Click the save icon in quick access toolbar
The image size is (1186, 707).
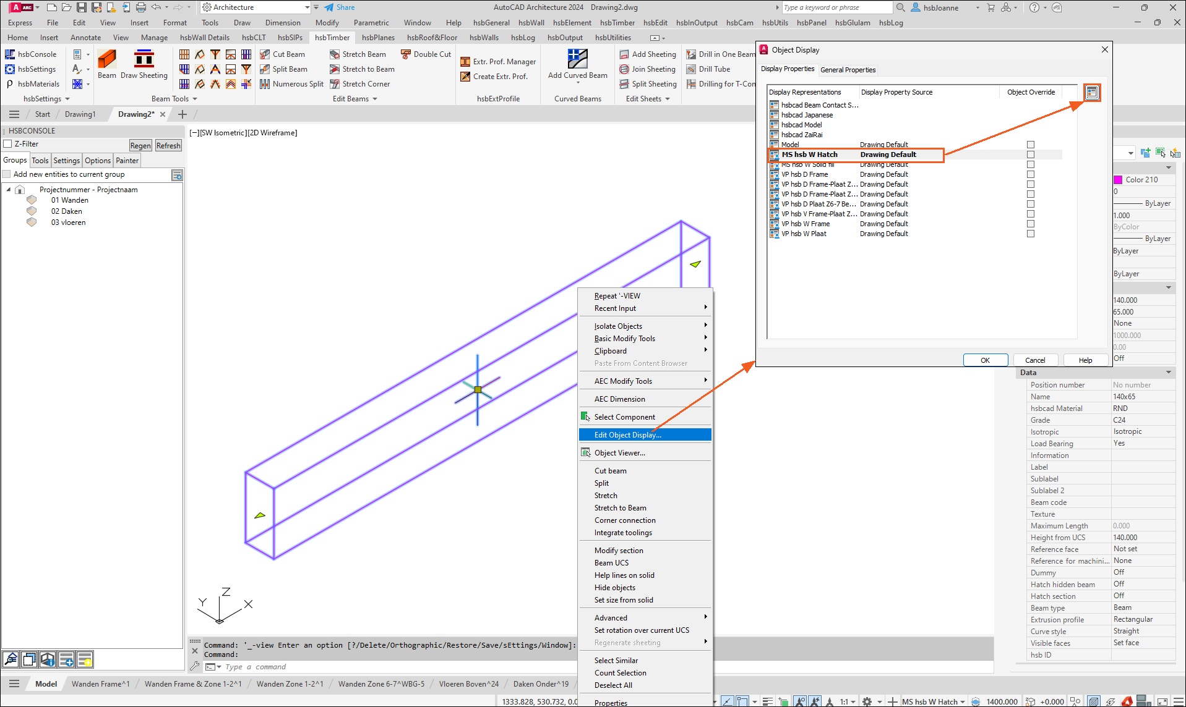point(81,7)
